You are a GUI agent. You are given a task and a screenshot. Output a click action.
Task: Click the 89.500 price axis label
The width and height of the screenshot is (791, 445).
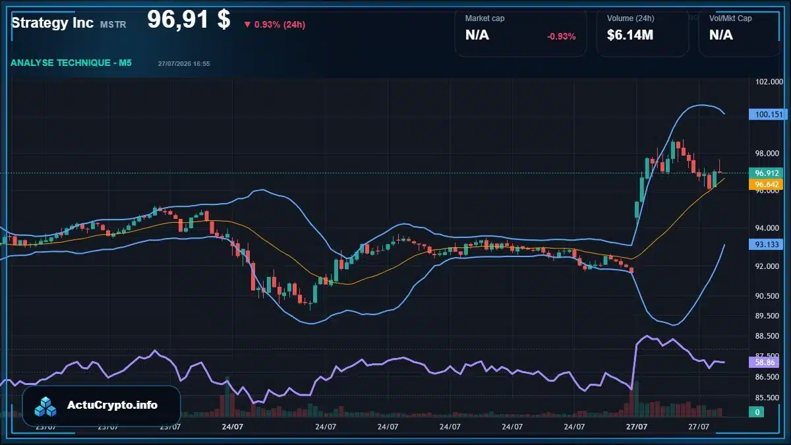pos(769,316)
